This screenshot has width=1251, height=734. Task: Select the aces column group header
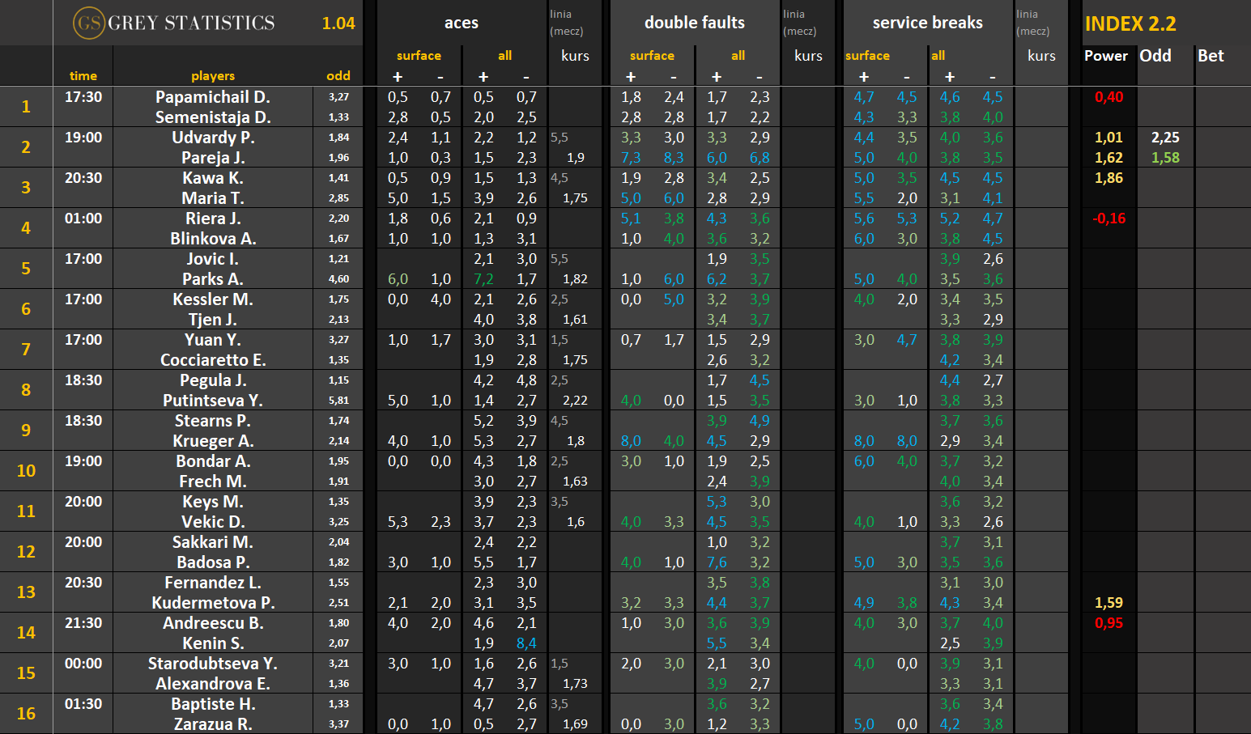tap(461, 23)
